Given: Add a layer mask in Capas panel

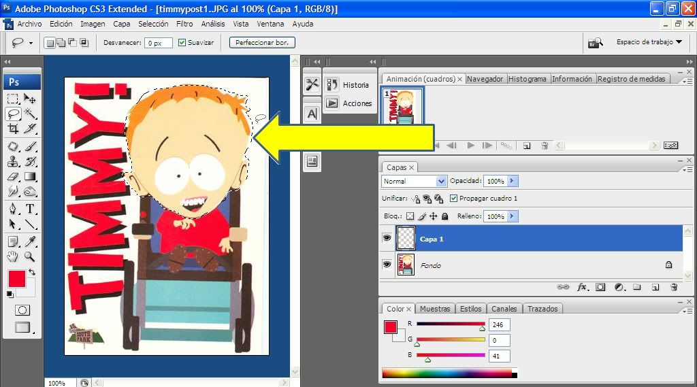Looking at the screenshot, I should click(x=600, y=287).
